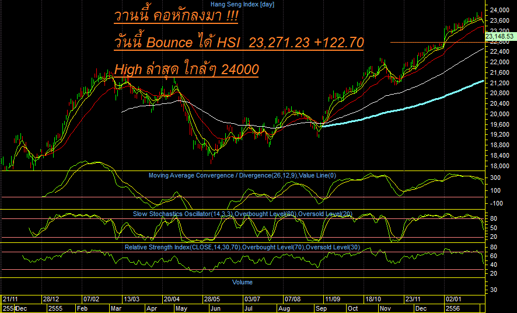Click the 22,400 price axis value
The height and width of the screenshot is (313, 517).
pyautogui.click(x=499, y=52)
